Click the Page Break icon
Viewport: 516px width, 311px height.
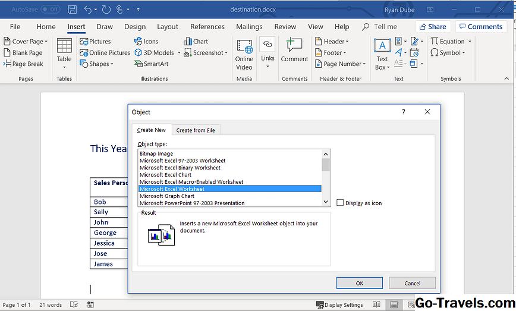(8, 64)
